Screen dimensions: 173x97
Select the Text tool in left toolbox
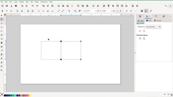click(2, 43)
